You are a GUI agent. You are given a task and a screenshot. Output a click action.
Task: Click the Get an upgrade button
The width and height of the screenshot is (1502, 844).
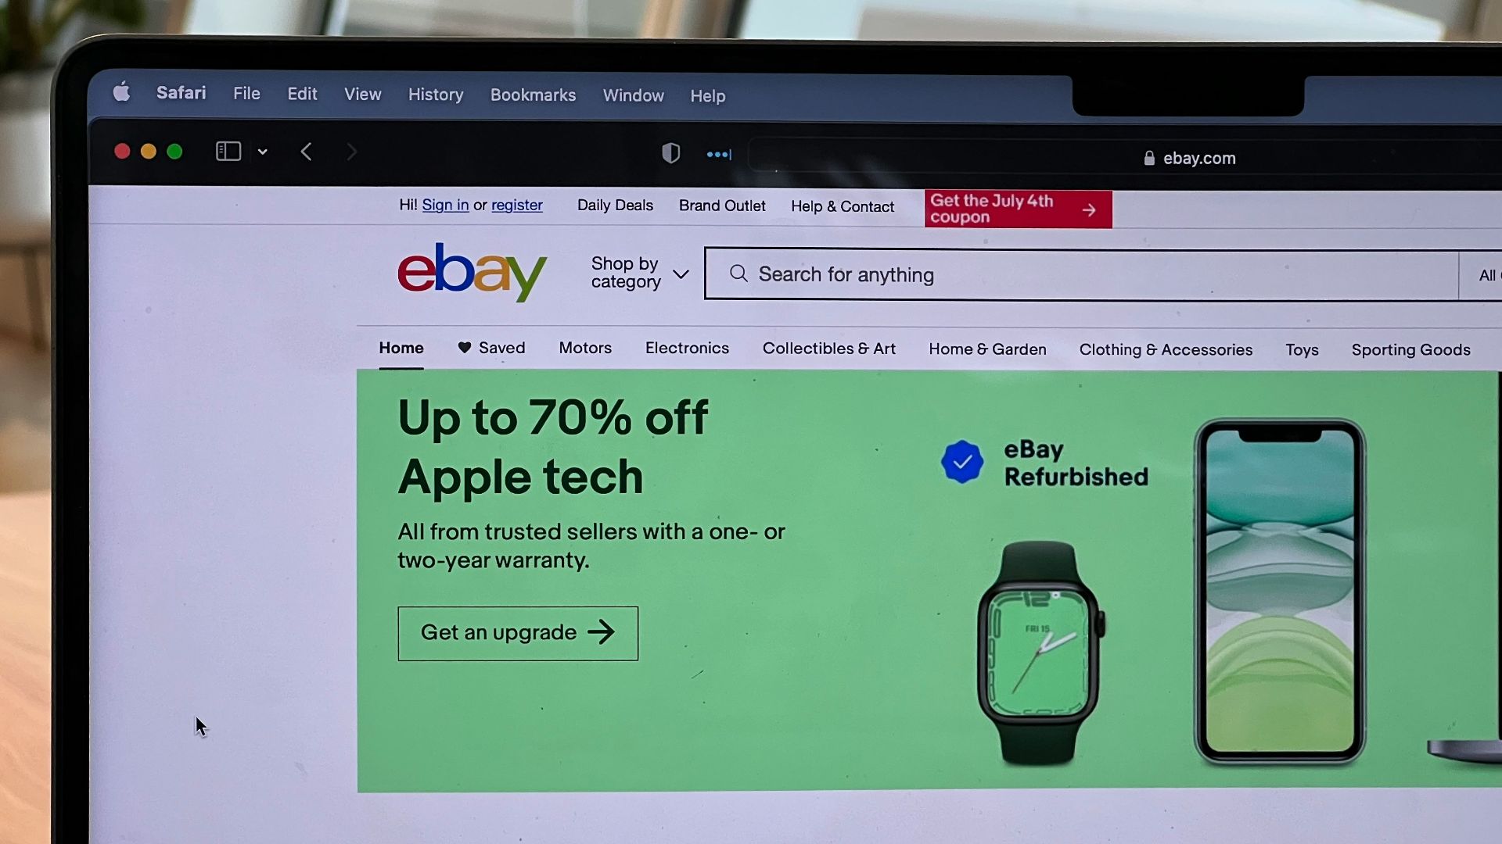pos(518,633)
